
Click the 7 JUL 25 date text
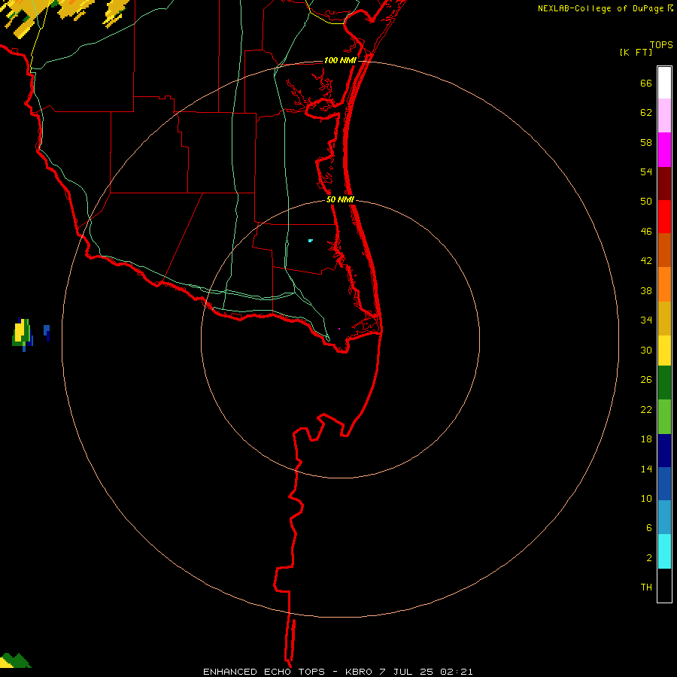point(406,672)
